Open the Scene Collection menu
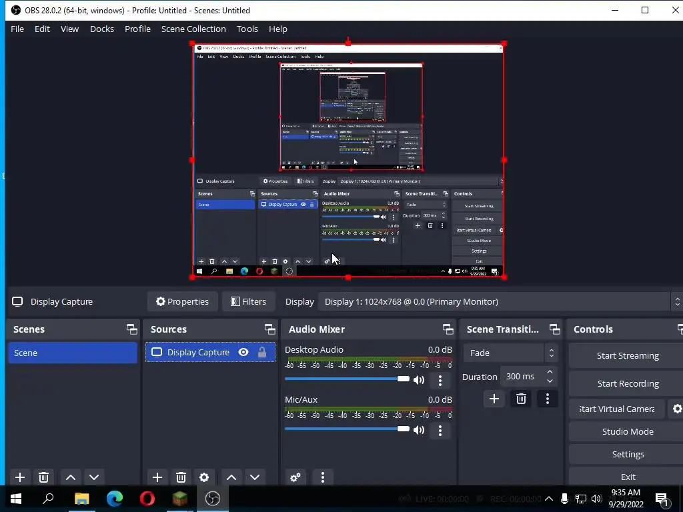Image resolution: width=683 pixels, height=512 pixels. coord(193,29)
